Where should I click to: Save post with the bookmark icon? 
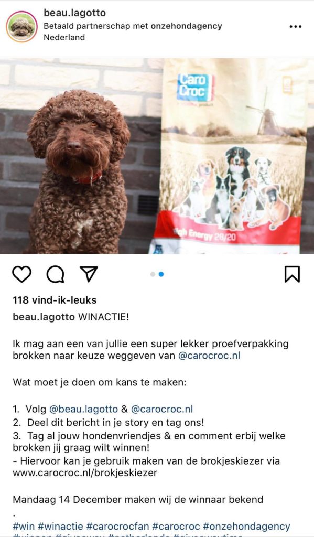[292, 274]
